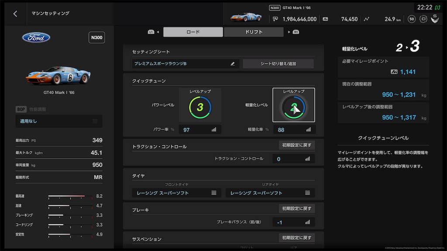
Task: Click front tire list menu icon
Action: (214, 193)
